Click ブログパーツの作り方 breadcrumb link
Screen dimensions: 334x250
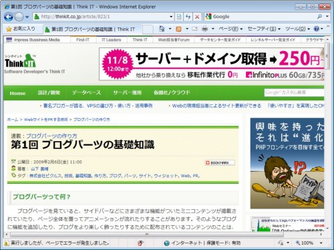pyautogui.click(x=92, y=120)
